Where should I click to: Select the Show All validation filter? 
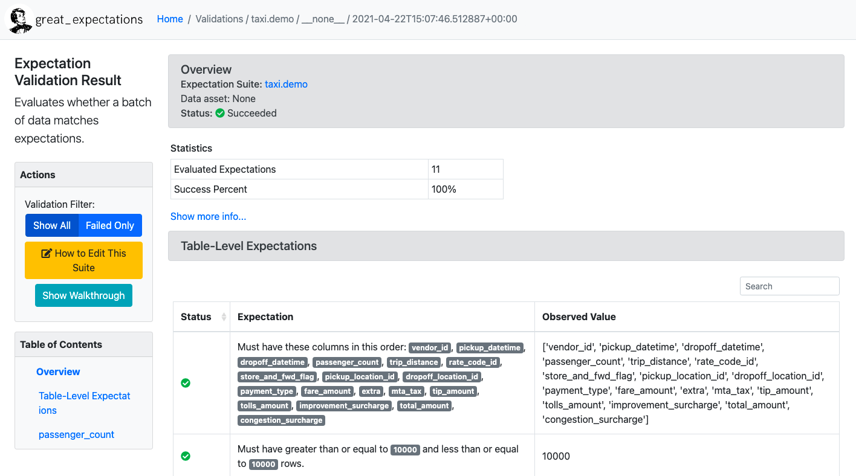52,225
